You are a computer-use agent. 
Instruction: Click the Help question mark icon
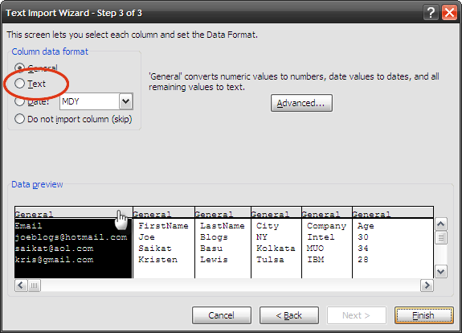pos(431,13)
